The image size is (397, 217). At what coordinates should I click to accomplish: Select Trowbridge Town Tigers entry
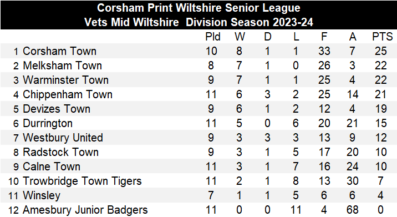[82, 181]
